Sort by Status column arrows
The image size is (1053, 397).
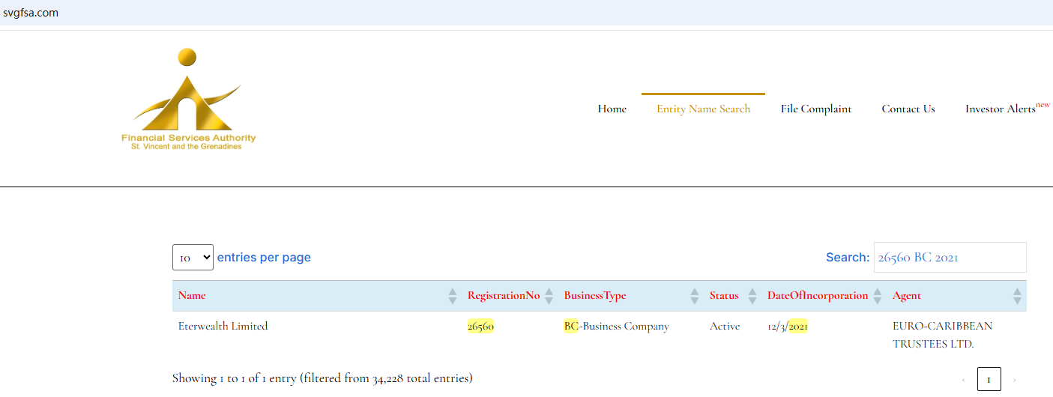click(752, 296)
